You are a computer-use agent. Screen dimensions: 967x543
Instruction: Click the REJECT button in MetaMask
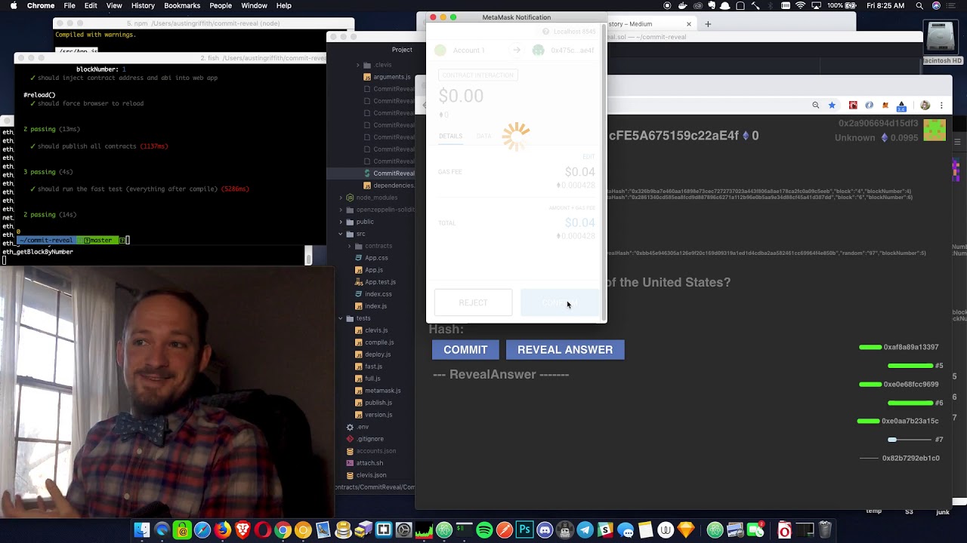(473, 302)
